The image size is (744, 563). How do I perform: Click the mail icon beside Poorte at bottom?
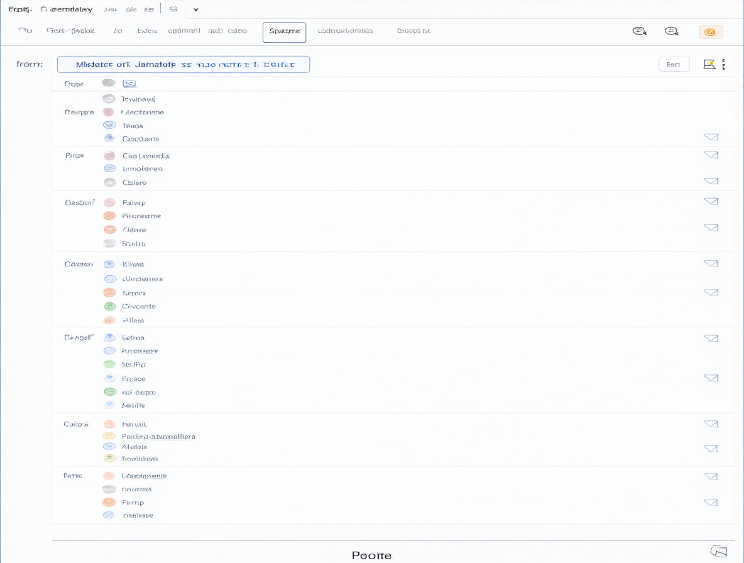[719, 551]
